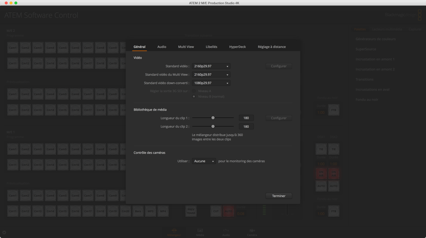Screen dimensions: 426x238
Task: Switch to the Général tab
Action: (x=139, y=47)
